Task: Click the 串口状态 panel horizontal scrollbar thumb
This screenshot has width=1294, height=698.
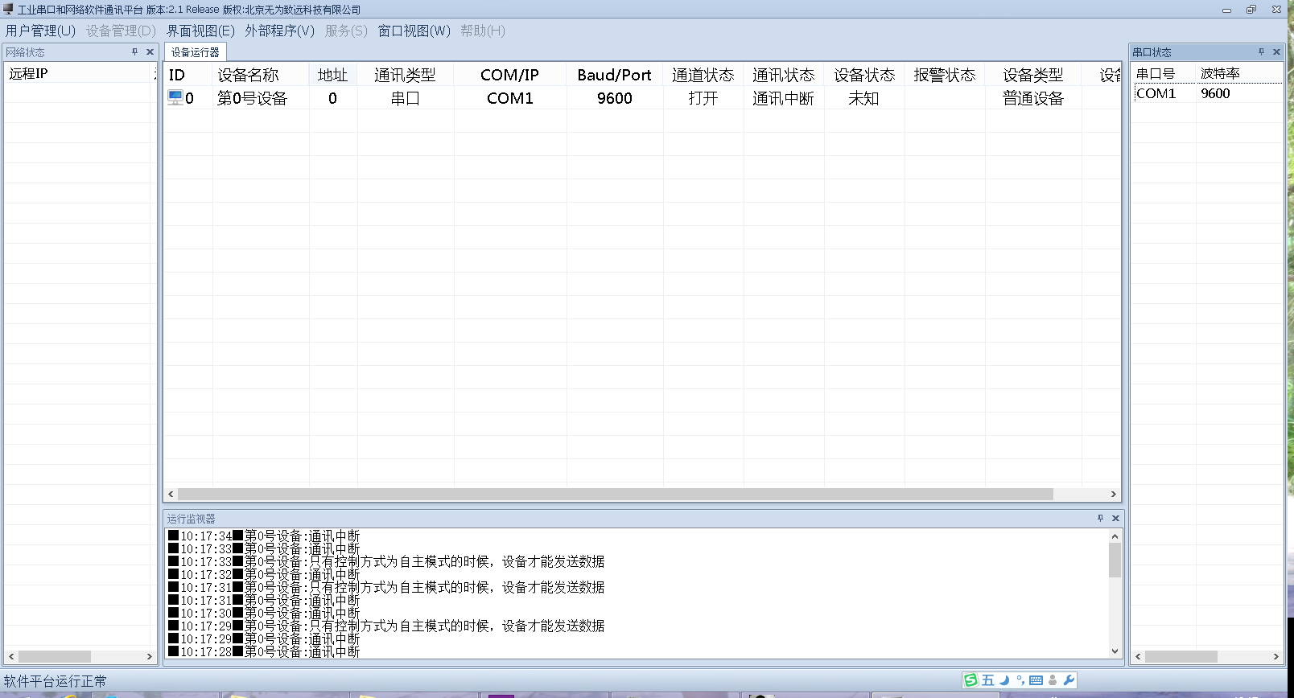Action: pyautogui.click(x=1181, y=656)
